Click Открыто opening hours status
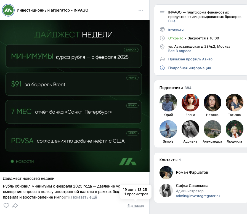 pos(176,38)
